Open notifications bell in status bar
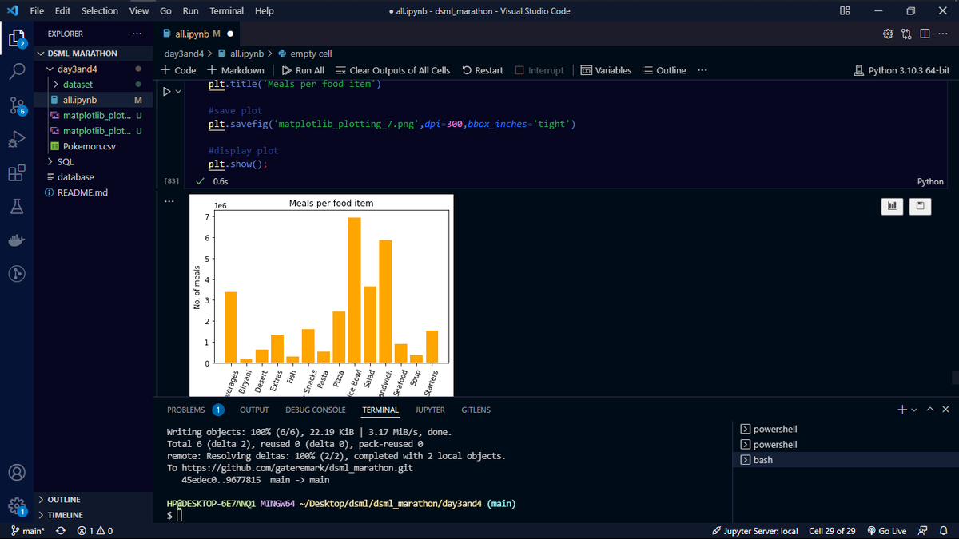959x539 pixels. [x=943, y=531]
